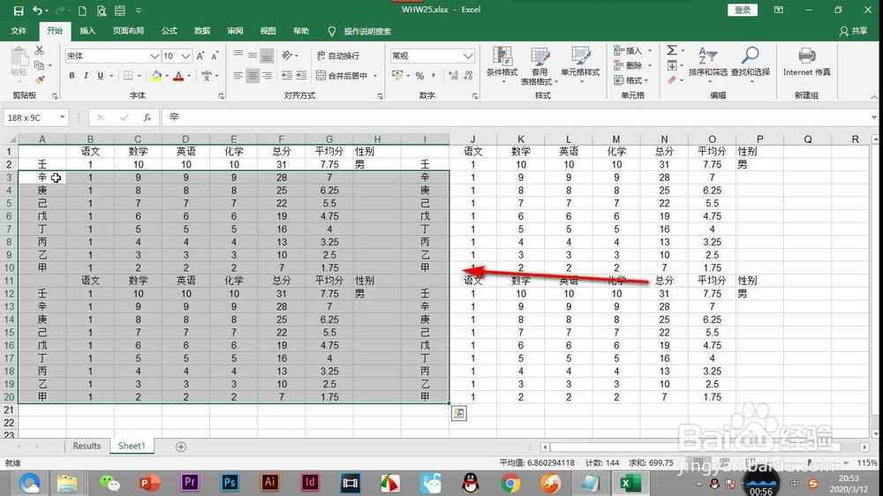Apply yellow fill color
Image resolution: width=883 pixels, height=496 pixels.
tap(156, 75)
